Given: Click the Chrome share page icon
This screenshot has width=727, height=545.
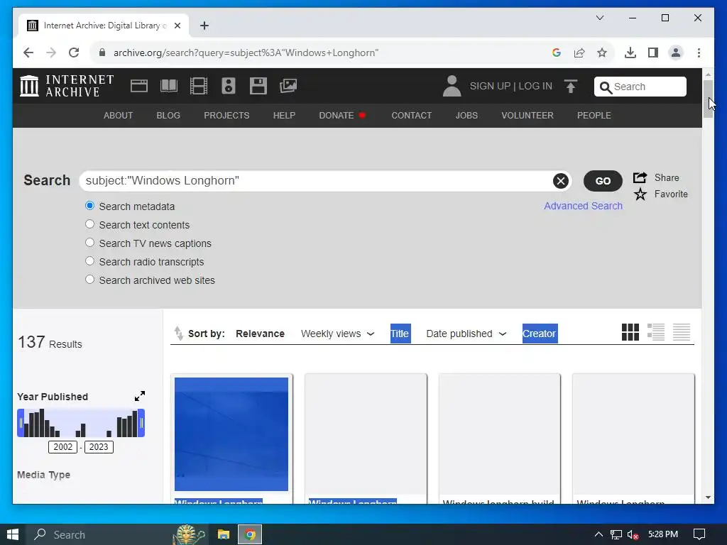Looking at the screenshot, I should point(579,53).
